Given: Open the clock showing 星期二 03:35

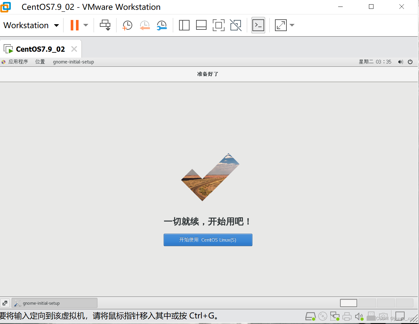Looking at the screenshot, I should click(x=375, y=62).
